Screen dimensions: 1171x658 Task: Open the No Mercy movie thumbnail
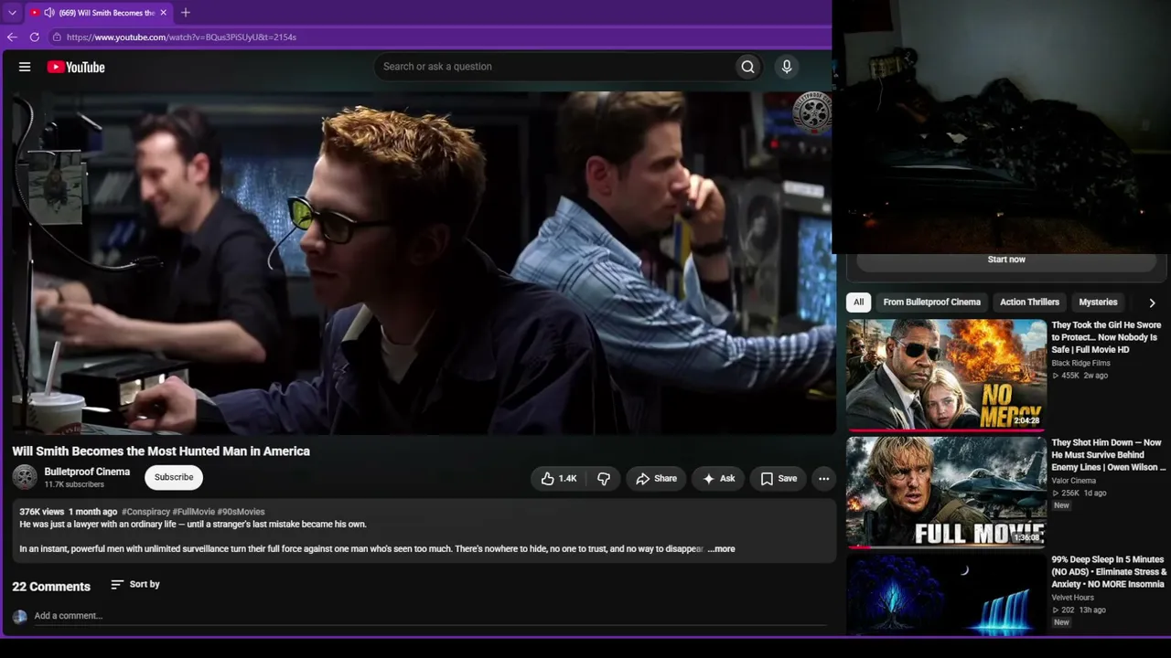pyautogui.click(x=946, y=374)
